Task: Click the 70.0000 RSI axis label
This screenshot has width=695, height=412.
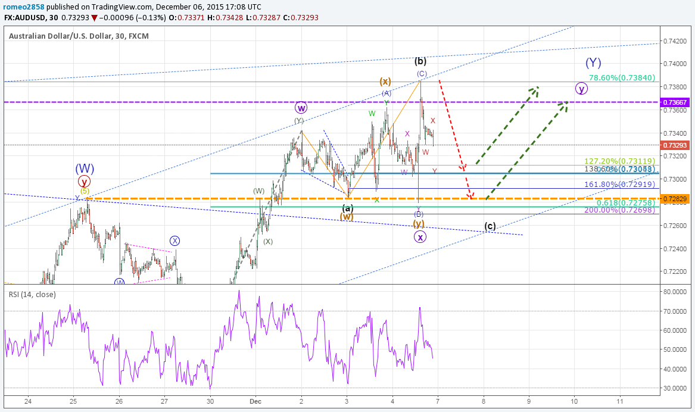Action: point(675,311)
